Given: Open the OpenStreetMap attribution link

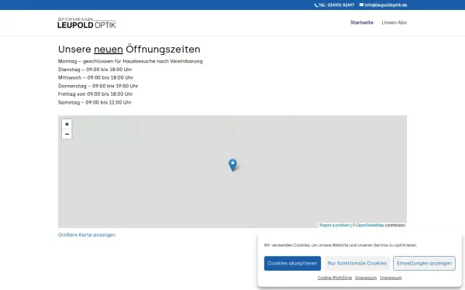Looking at the screenshot, I should pyautogui.click(x=370, y=225).
